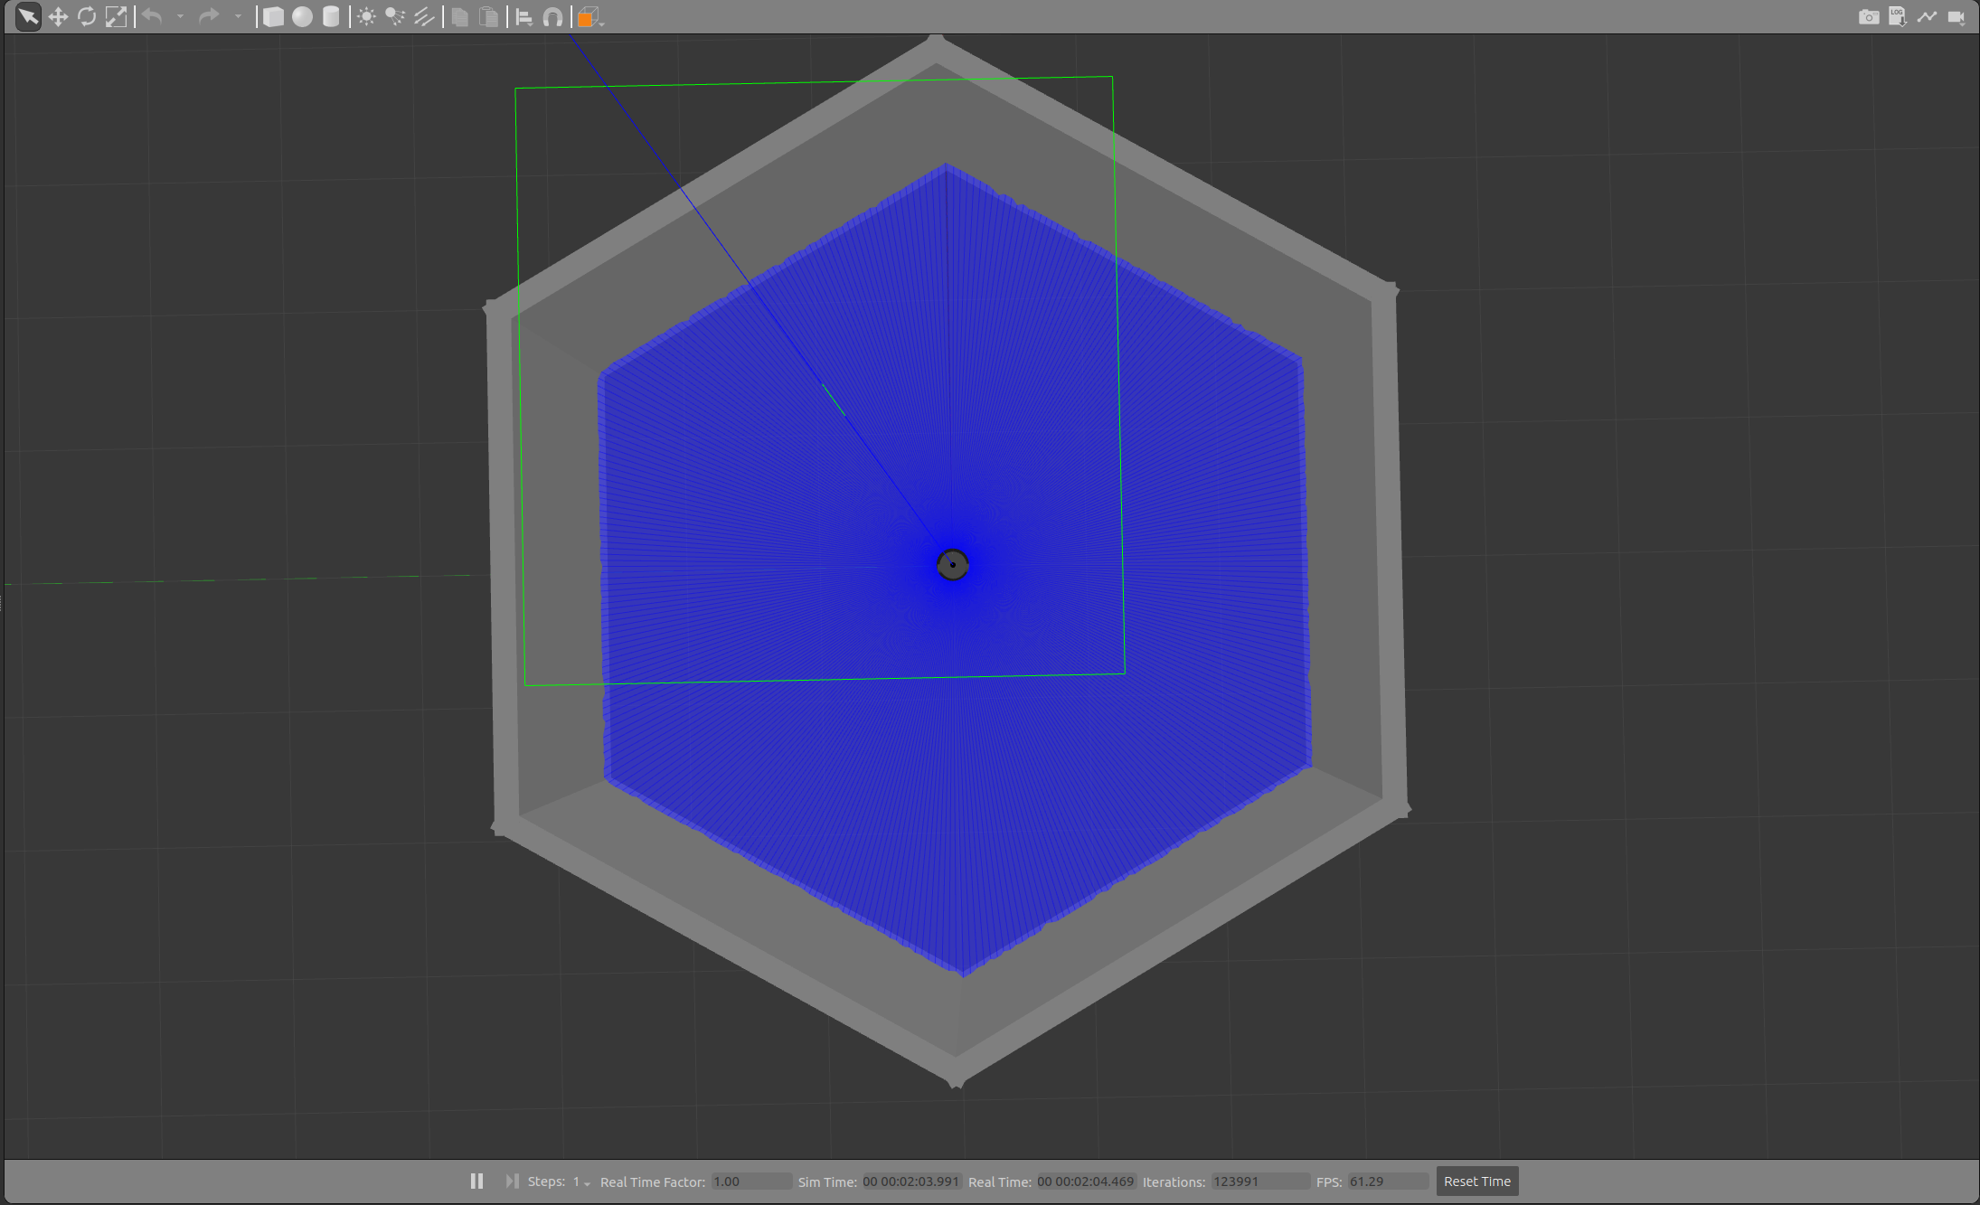Expand the Steps count dropdown
Screen dimensions: 1980x1205
(x=585, y=1182)
